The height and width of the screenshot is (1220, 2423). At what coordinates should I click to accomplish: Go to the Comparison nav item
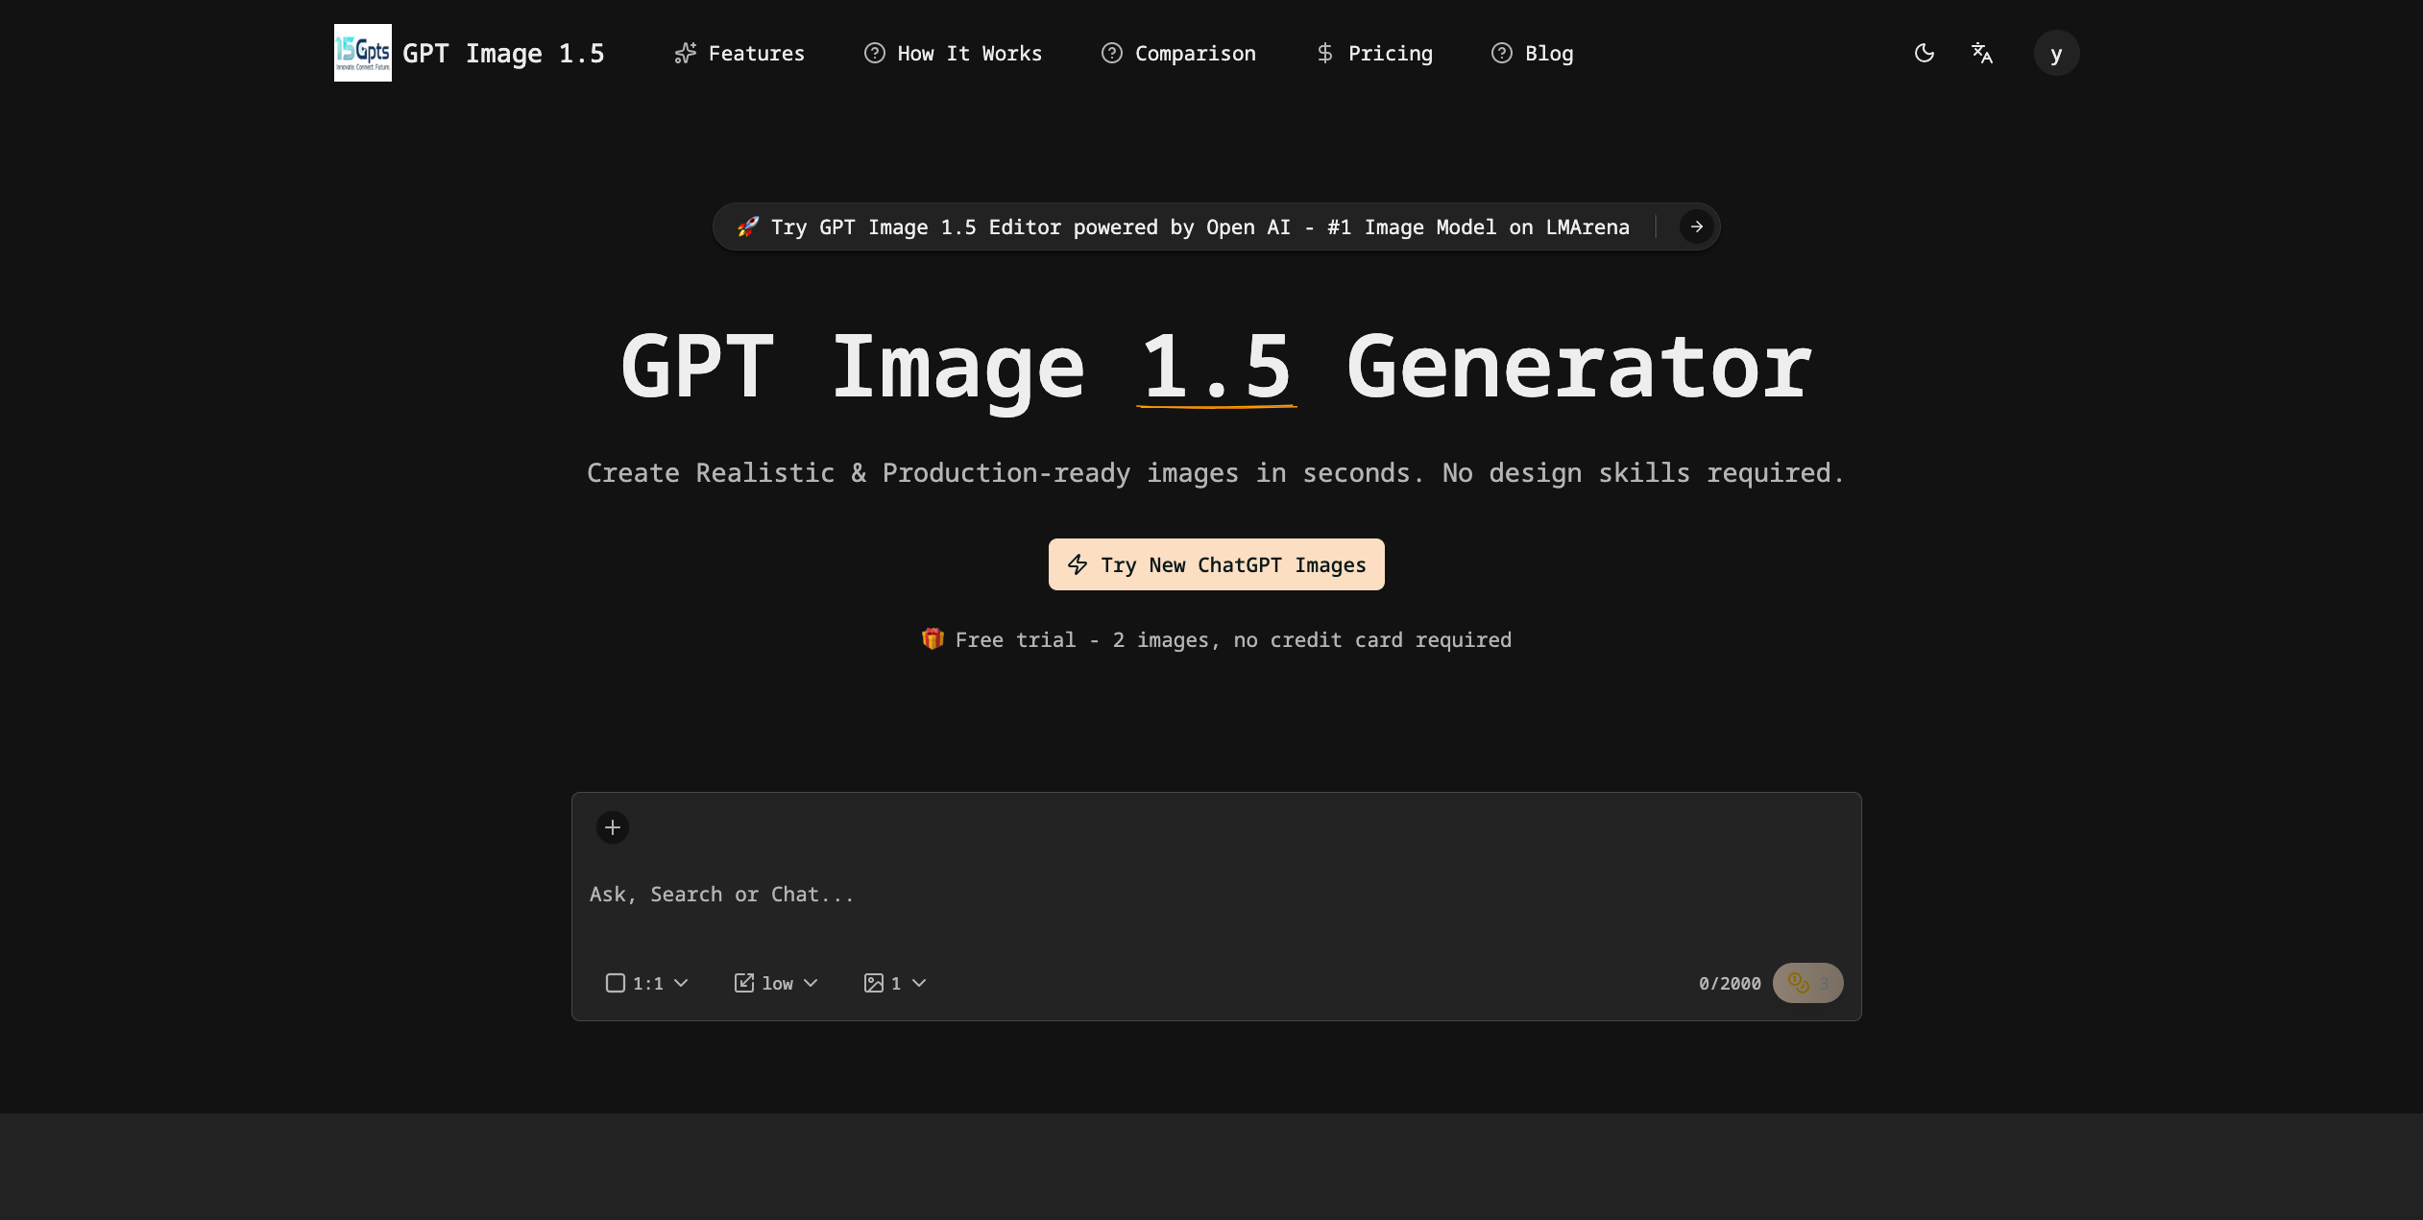point(1178,54)
